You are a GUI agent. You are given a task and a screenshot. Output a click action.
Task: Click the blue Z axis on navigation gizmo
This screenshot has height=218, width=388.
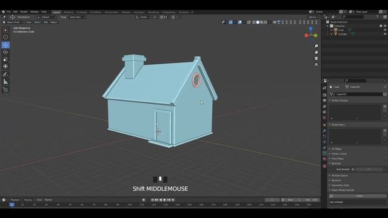[311, 28]
